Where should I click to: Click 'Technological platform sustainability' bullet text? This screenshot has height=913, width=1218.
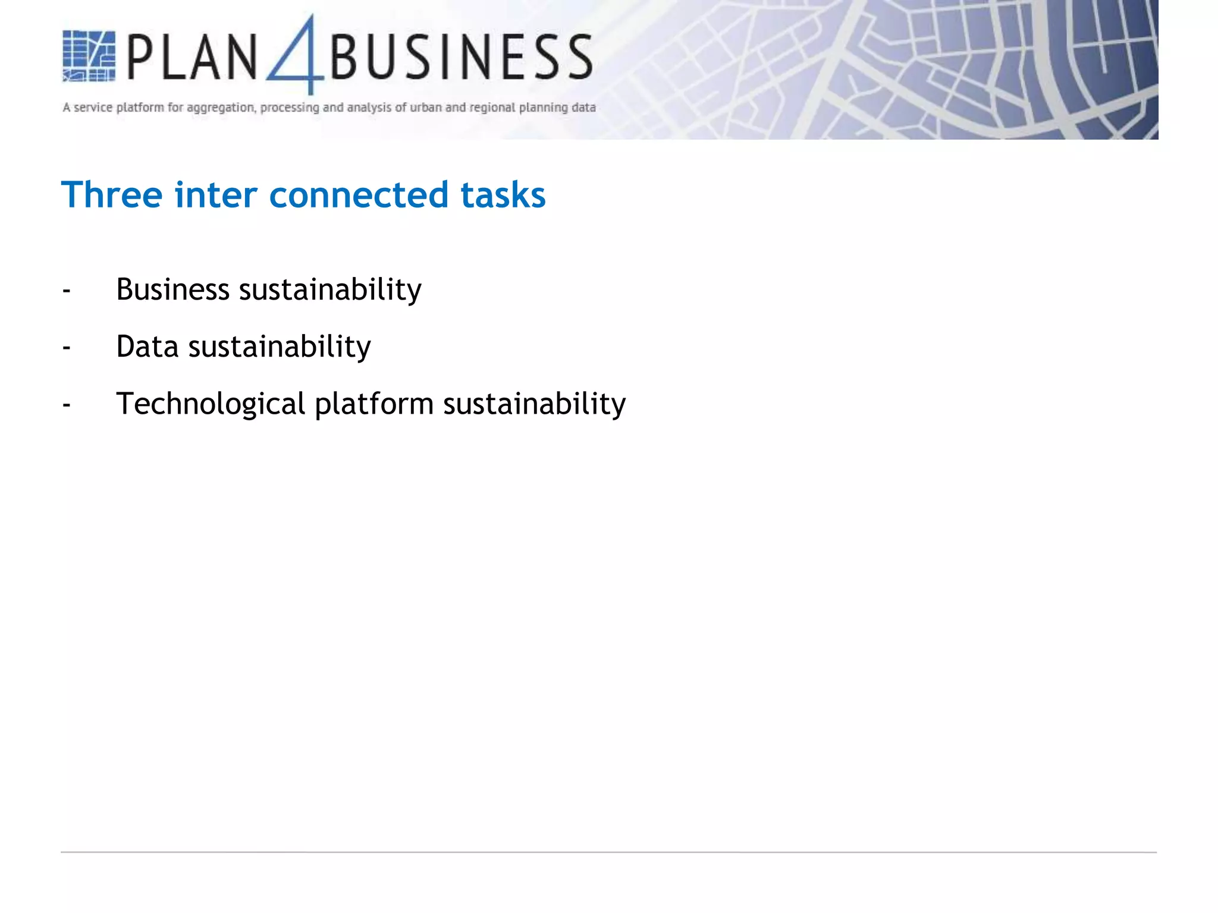(371, 404)
